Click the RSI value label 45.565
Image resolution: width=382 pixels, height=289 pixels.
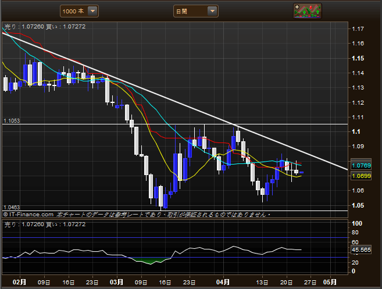pyautogui.click(x=361, y=250)
